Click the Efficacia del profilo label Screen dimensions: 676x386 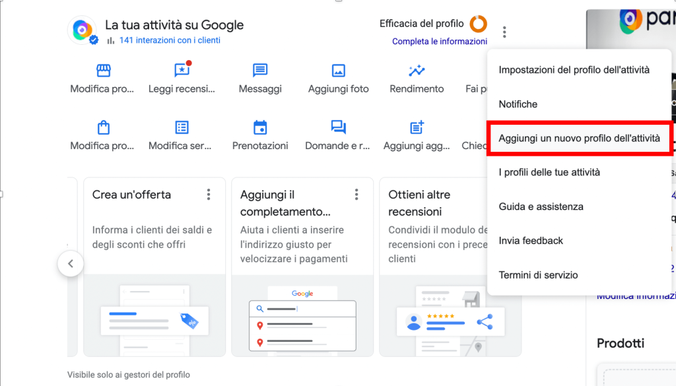[422, 24]
